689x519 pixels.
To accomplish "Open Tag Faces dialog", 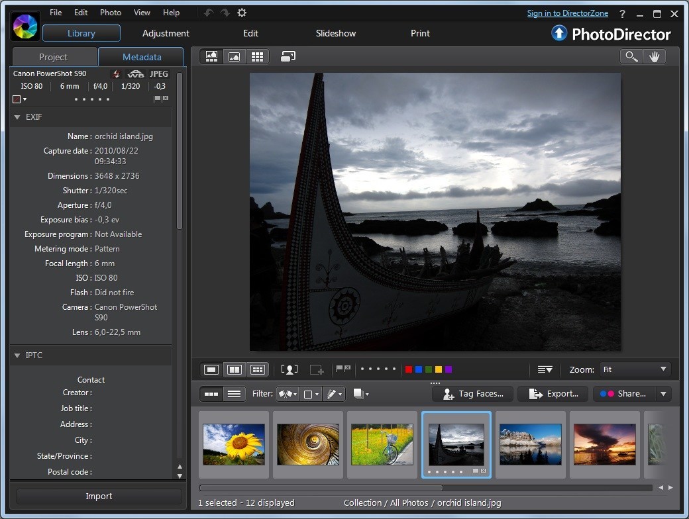I will 472,393.
